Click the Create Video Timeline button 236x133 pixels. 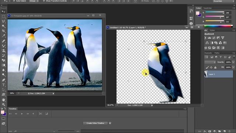click(x=95, y=123)
